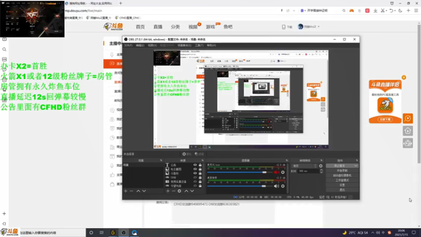
Task: Pop out the Audio Mixer dock with its panel icon
Action: pos(286,161)
